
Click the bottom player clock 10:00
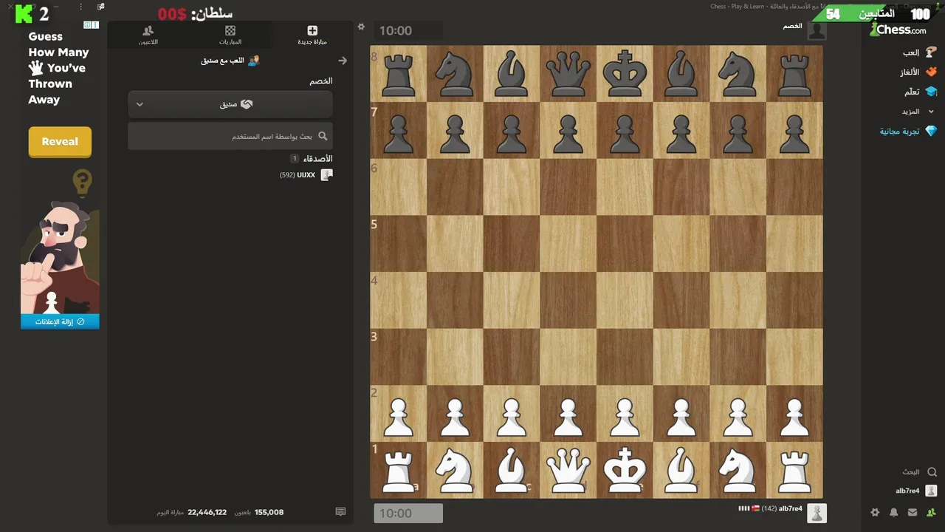point(408,513)
